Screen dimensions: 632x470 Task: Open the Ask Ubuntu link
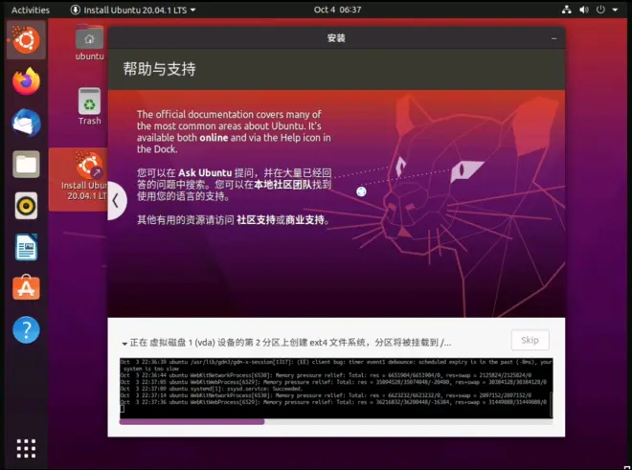205,173
